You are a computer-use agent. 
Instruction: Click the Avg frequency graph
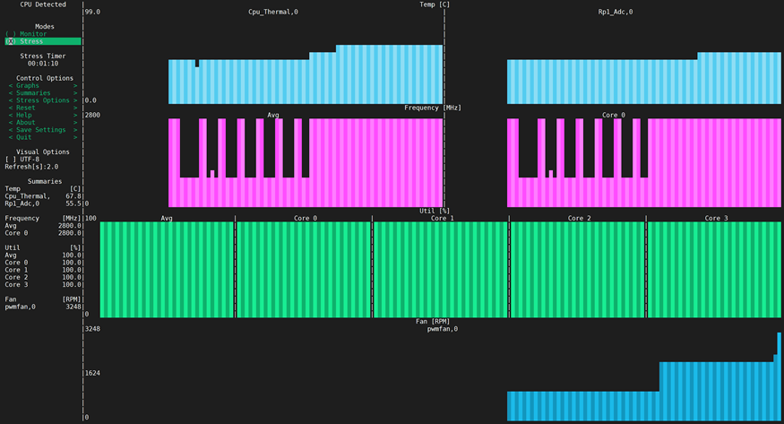click(x=305, y=161)
